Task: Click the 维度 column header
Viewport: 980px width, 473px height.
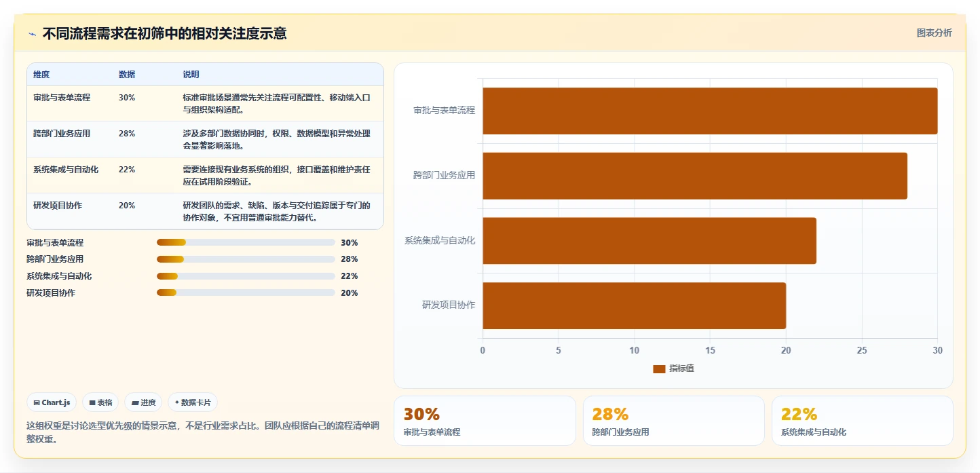Action: tap(41, 75)
